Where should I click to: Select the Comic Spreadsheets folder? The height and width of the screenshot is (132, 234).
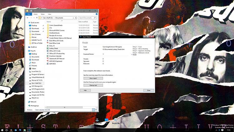pos(56,25)
